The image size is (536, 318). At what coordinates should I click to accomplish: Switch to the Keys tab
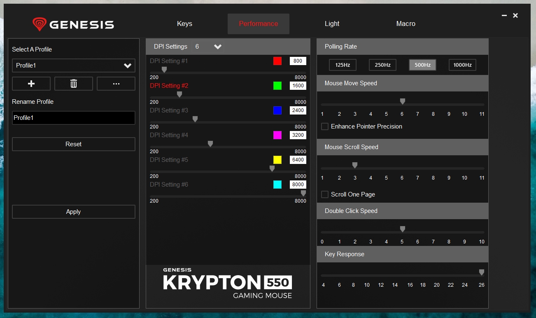pyautogui.click(x=184, y=24)
